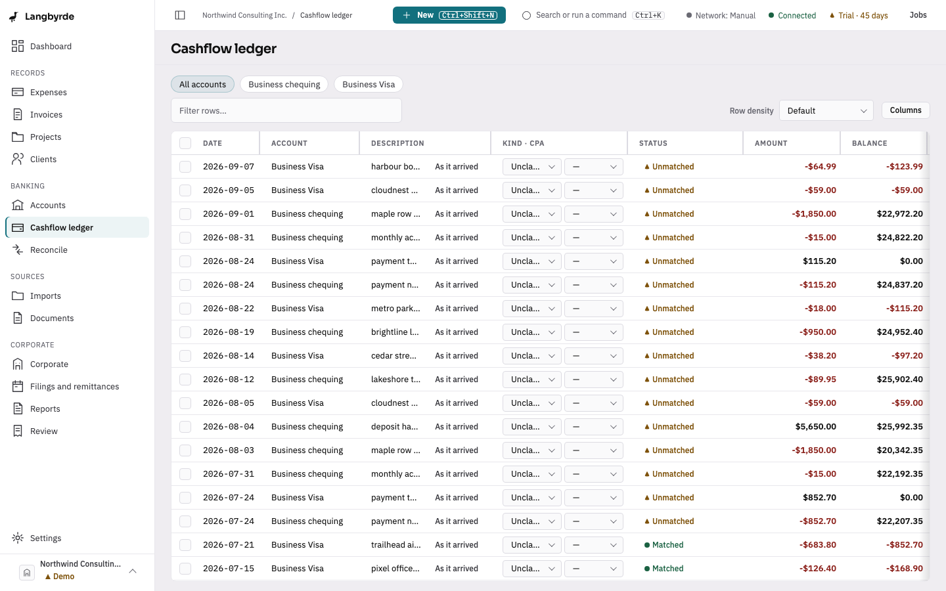Image resolution: width=946 pixels, height=591 pixels.
Task: Click the Search or run a command field
Action: pos(593,15)
